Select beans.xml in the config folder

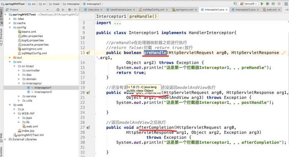pos(27,32)
